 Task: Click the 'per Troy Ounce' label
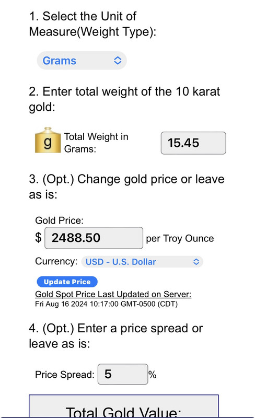click(180, 239)
